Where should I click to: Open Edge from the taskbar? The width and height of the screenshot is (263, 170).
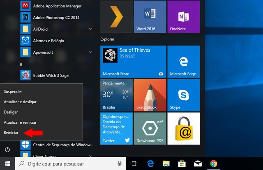coord(150,163)
